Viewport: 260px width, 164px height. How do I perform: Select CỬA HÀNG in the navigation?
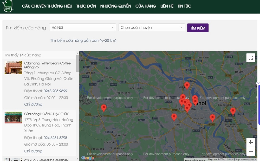click(x=146, y=6)
